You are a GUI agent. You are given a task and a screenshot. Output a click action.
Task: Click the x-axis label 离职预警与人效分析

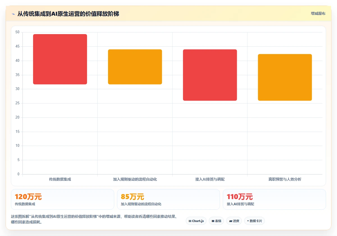pos(285,179)
